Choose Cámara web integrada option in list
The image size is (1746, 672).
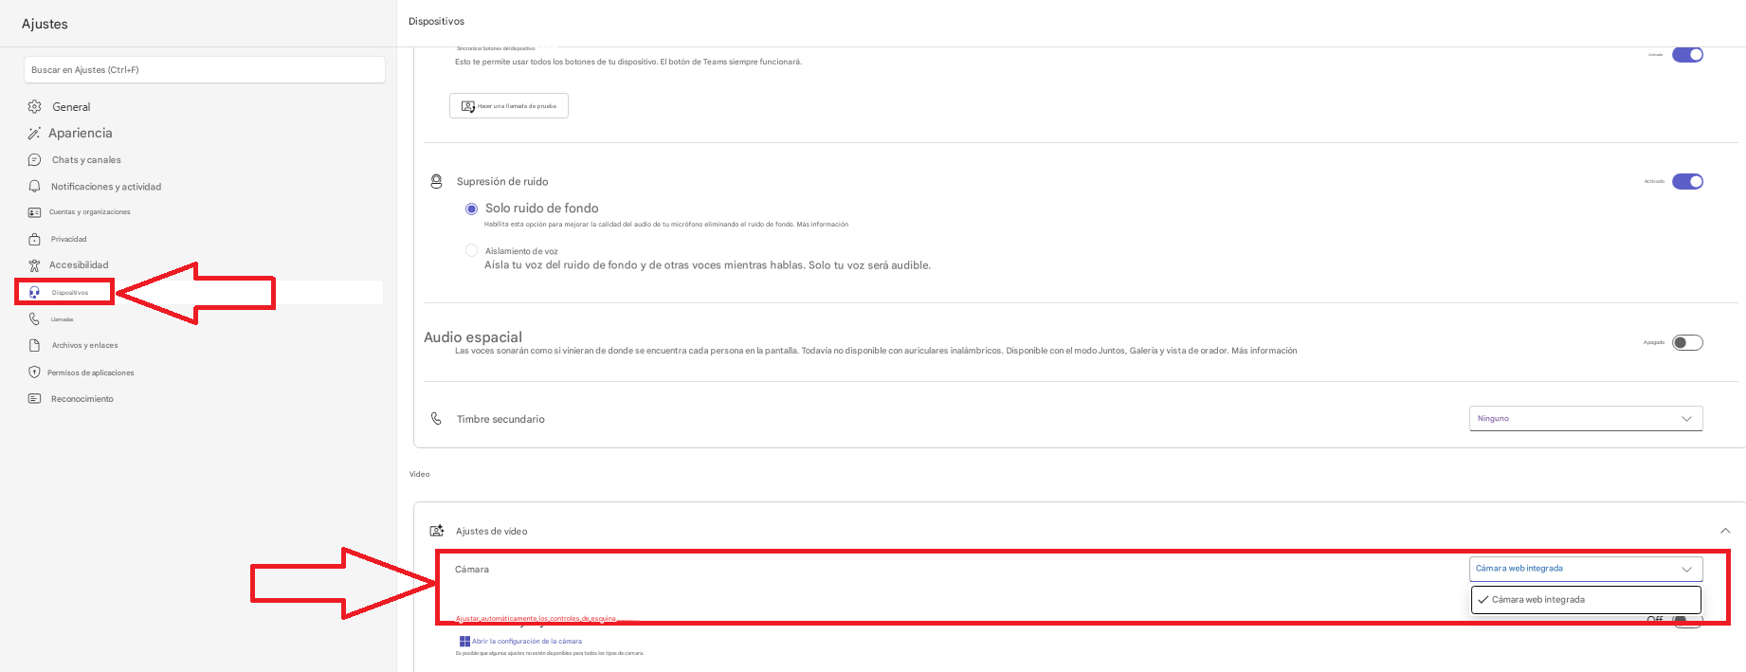[1586, 600]
